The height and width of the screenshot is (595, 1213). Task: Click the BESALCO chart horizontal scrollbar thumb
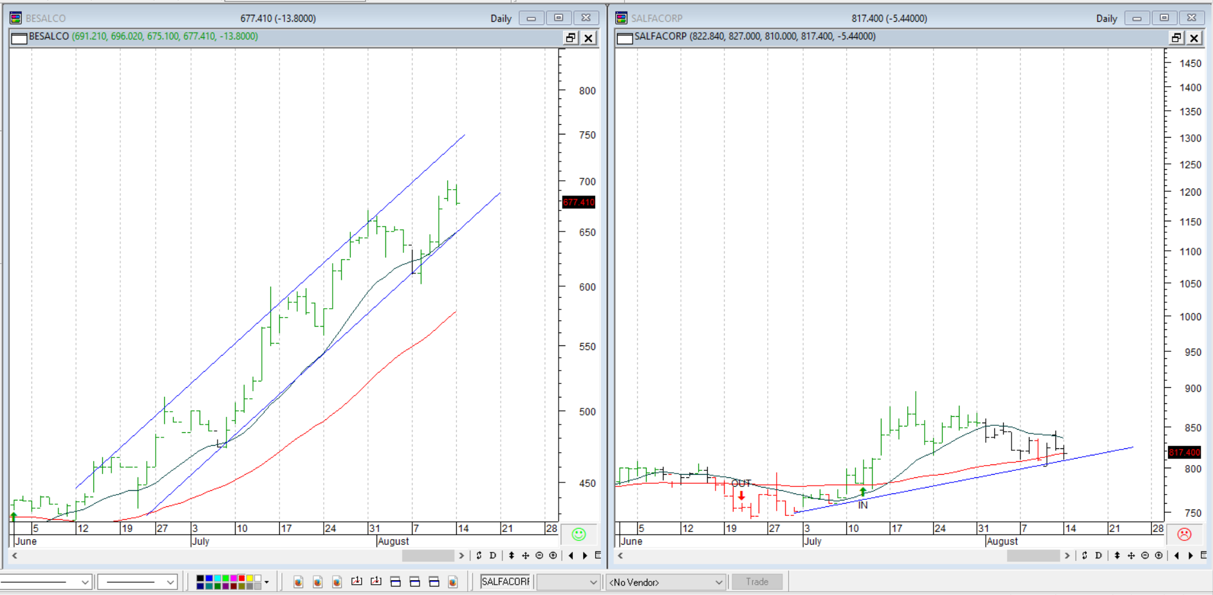click(x=428, y=556)
